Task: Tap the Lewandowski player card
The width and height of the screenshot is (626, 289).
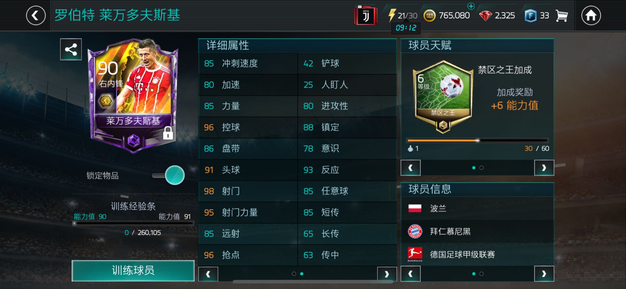Action: coord(134,95)
